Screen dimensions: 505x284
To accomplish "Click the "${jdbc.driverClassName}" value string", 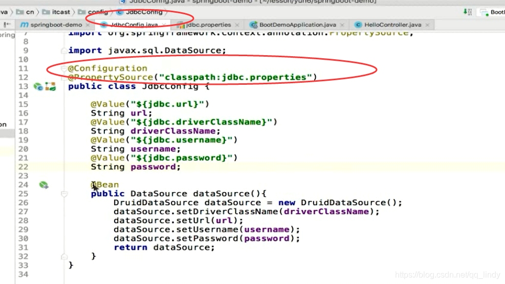I will tap(201, 122).
